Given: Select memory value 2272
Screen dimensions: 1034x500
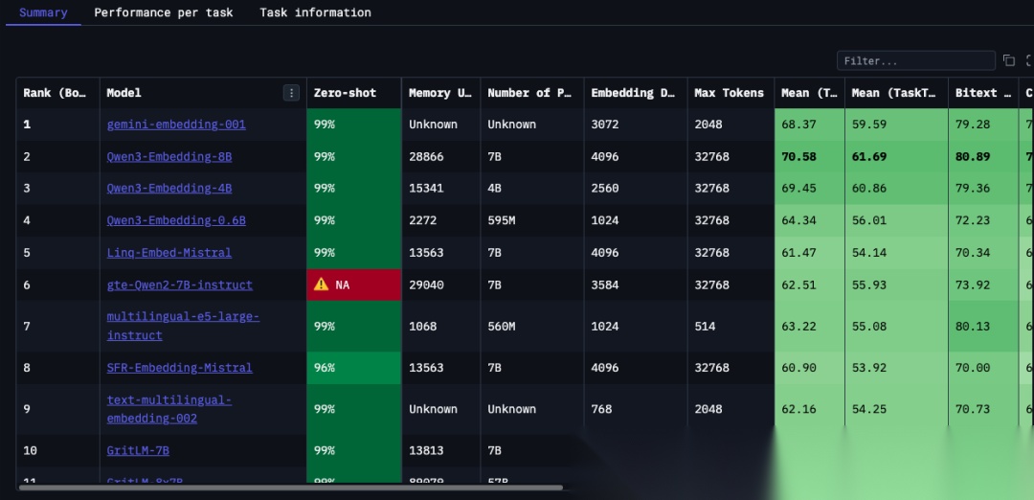Looking at the screenshot, I should (423, 220).
